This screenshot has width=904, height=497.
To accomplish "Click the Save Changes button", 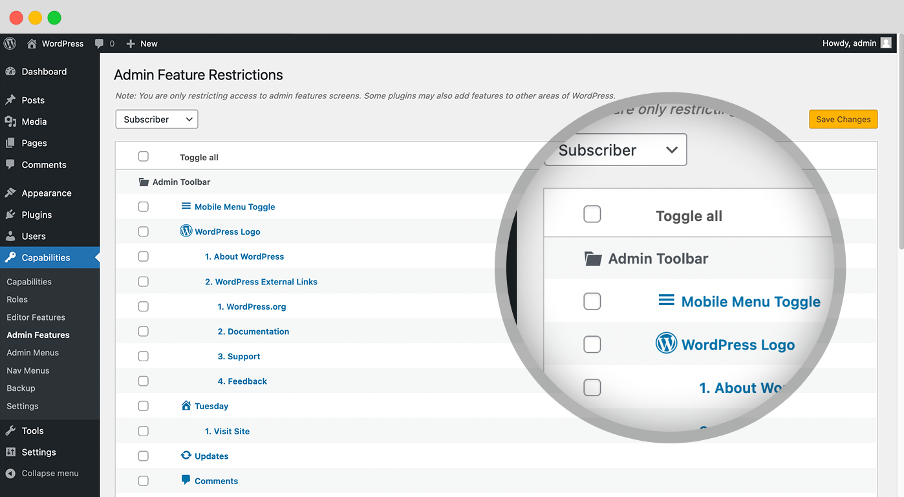I will coord(843,119).
